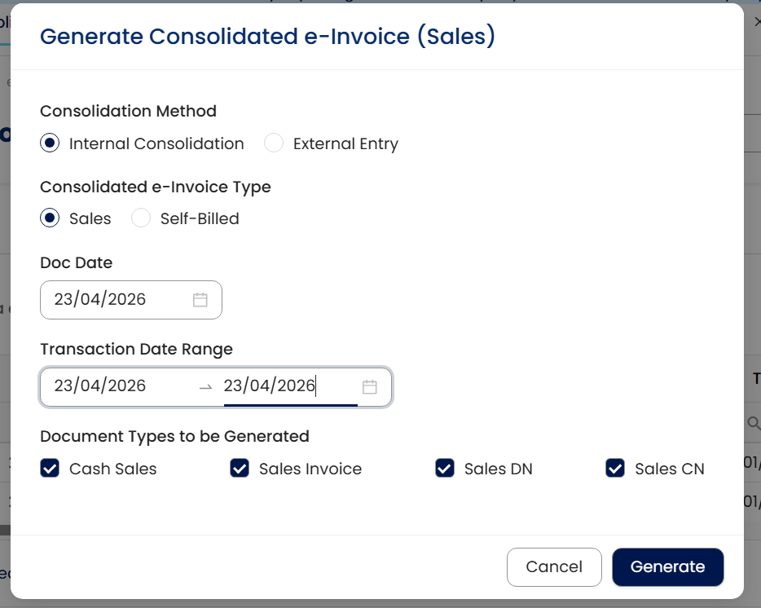Click the Doc Date input field
Screen dimensions: 761x608
114,300
